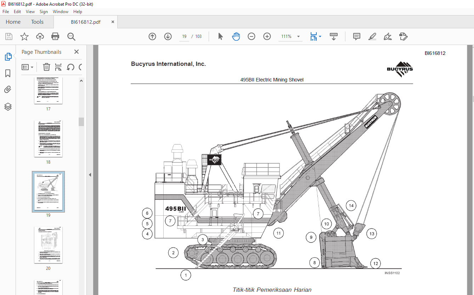Open the Edit menu

pyautogui.click(x=17, y=12)
